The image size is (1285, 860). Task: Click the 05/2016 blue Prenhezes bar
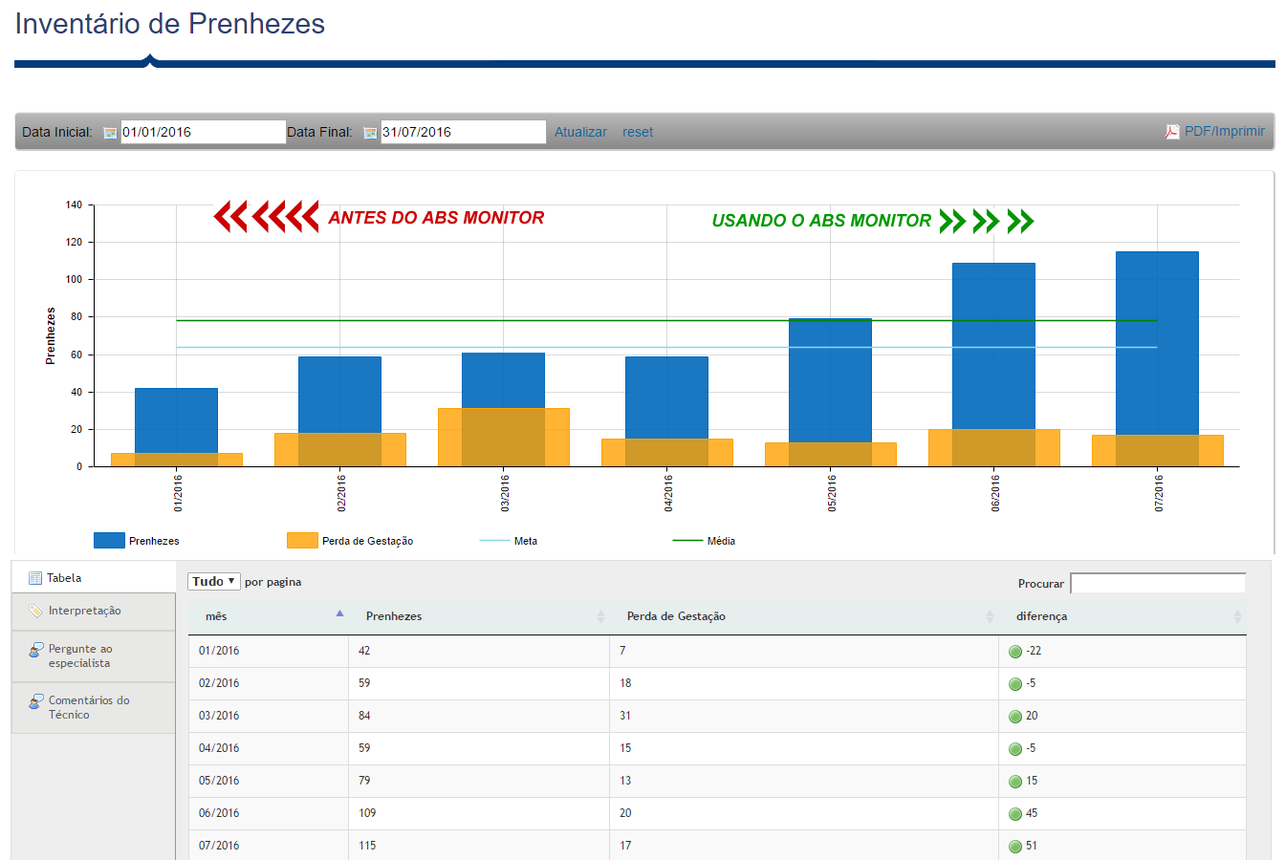pos(830,380)
